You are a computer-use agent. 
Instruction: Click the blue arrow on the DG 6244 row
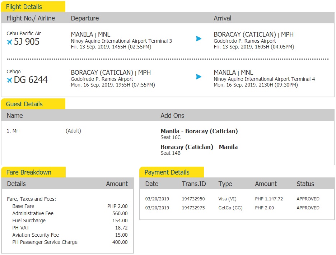click(199, 76)
